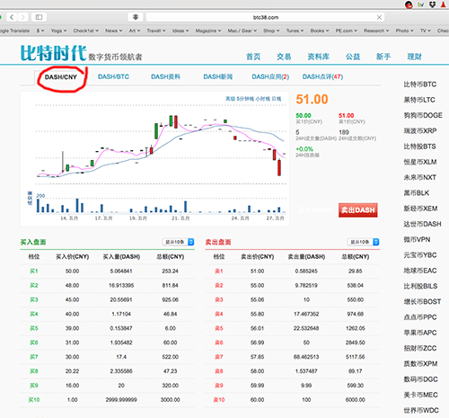Open the Dropbox menu bar icon

432,4
